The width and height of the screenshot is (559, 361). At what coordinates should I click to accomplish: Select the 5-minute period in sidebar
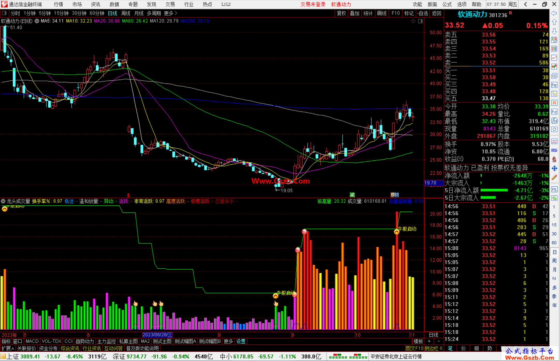point(554,216)
